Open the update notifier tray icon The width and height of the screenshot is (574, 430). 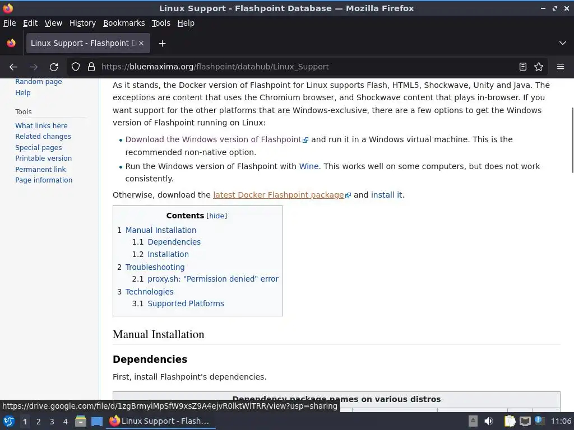(540, 420)
